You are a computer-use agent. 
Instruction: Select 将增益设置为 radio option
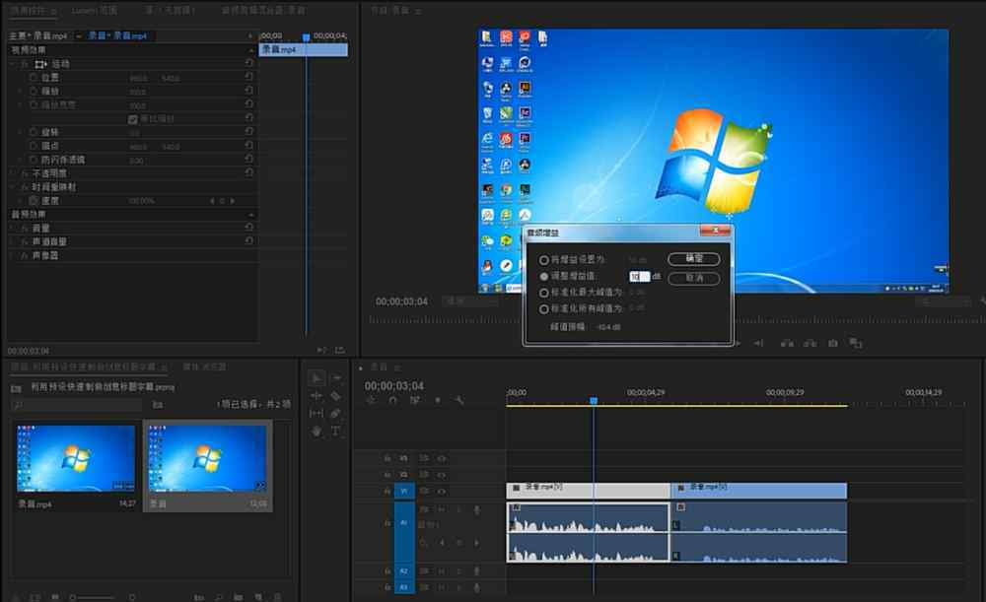(544, 260)
